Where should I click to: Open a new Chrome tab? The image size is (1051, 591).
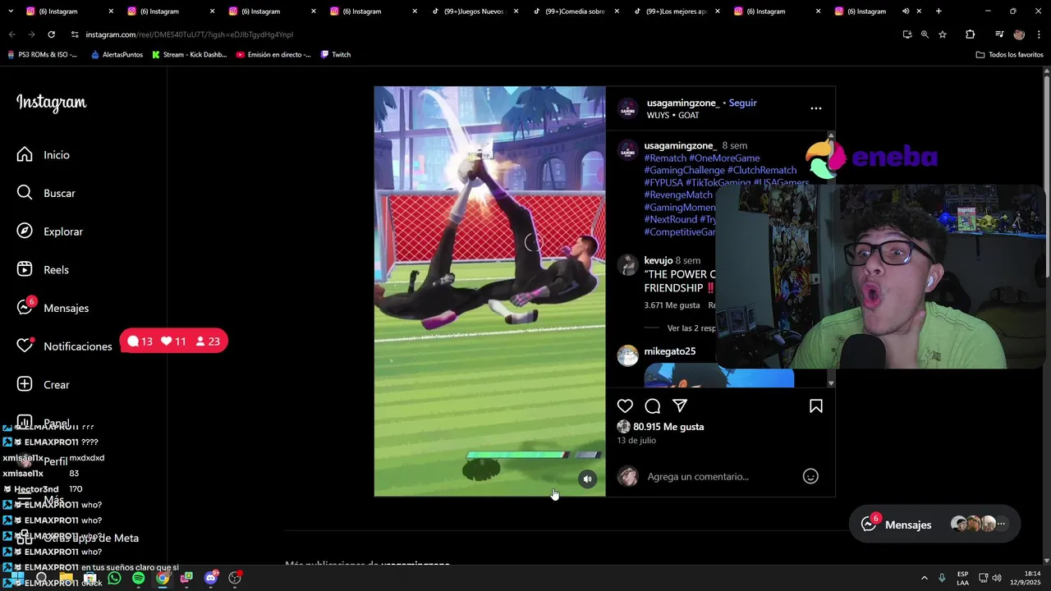pyautogui.click(x=939, y=11)
